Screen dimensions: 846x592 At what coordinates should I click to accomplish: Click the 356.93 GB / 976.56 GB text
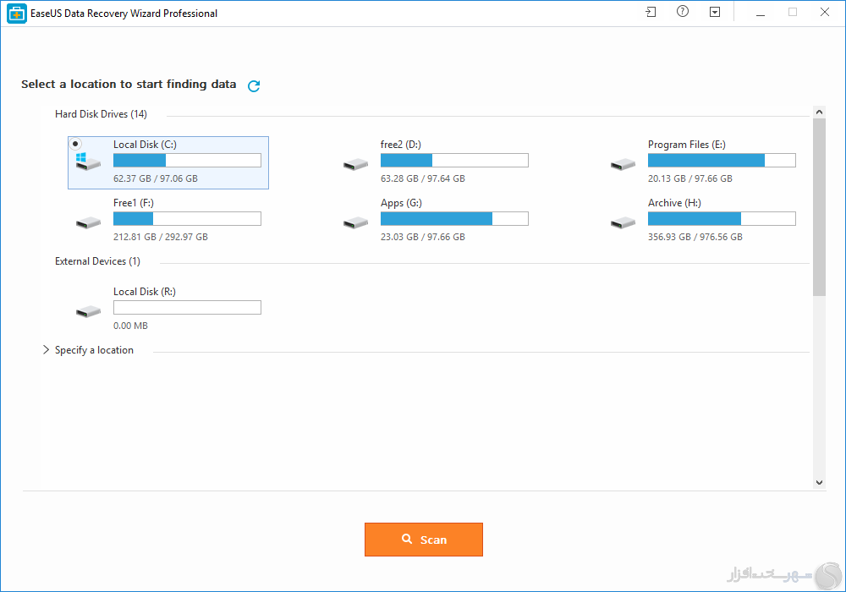pos(695,237)
